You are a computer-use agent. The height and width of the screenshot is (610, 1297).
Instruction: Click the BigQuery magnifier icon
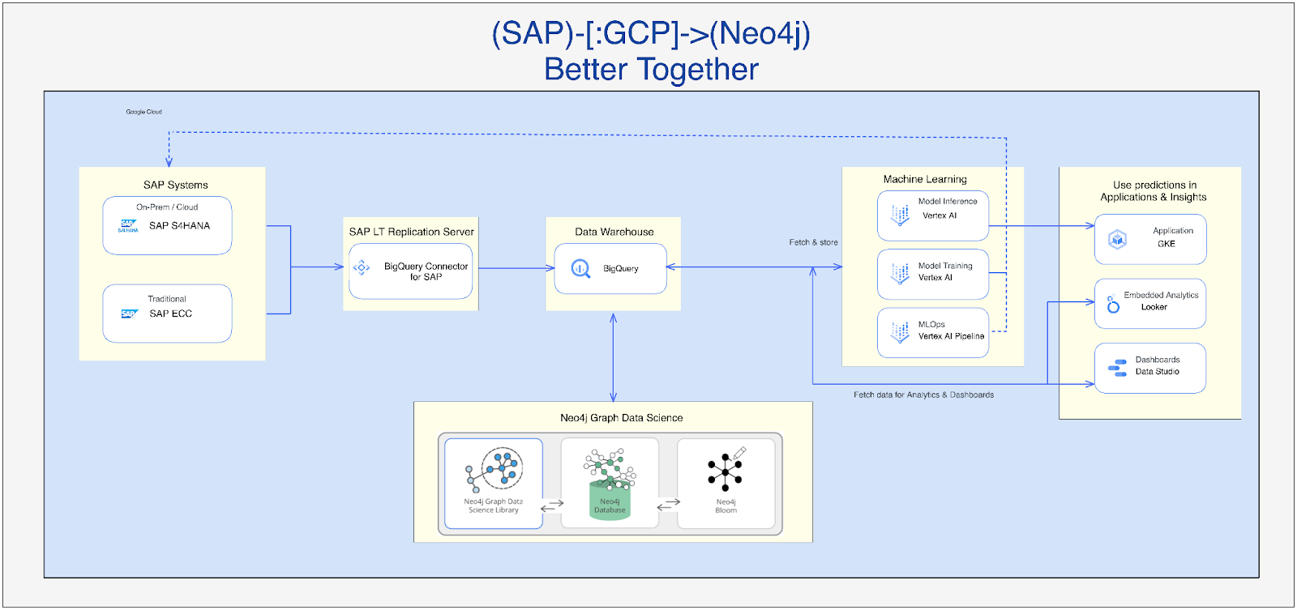(x=580, y=268)
